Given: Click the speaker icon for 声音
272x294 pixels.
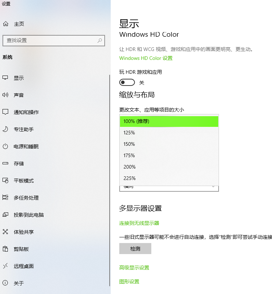Looking at the screenshot, I should tap(5, 95).
